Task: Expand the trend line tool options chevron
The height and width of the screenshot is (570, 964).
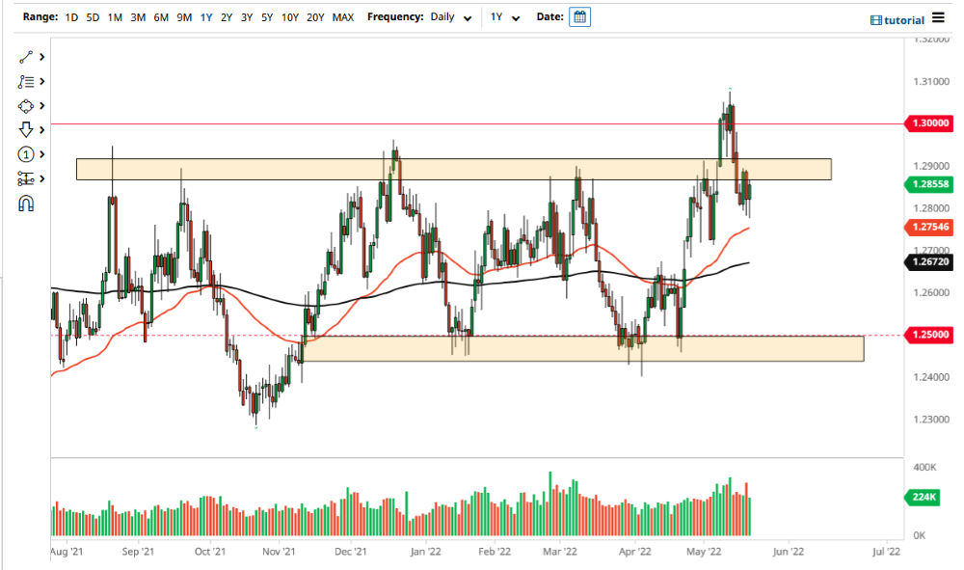Action: point(41,57)
